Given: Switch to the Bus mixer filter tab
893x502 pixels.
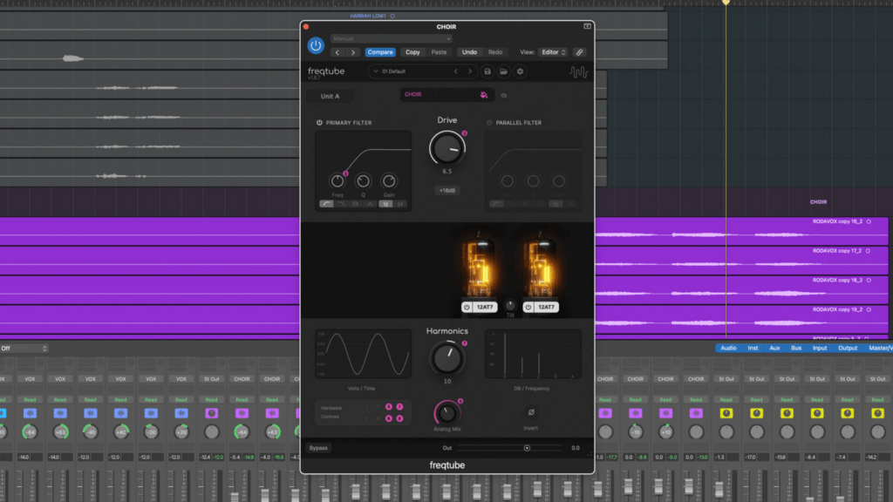Looking at the screenshot, I should [796, 349].
